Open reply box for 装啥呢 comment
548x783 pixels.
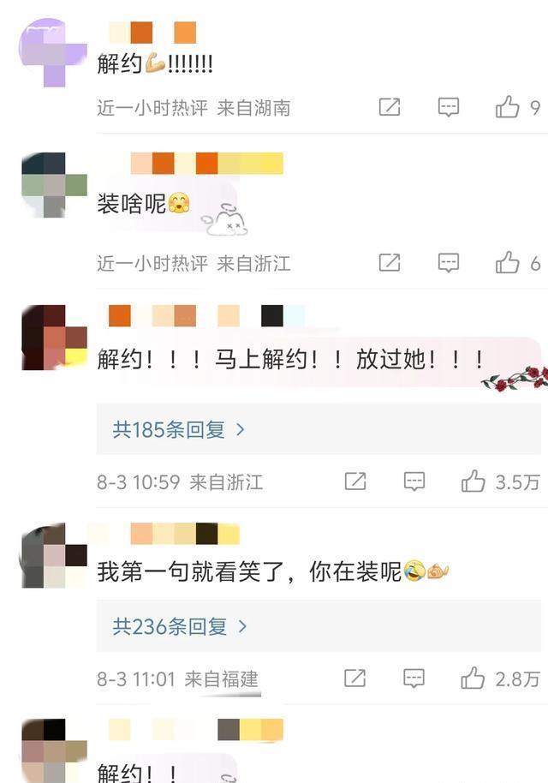(448, 263)
